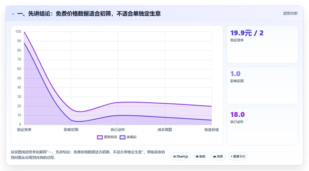Click the chart description paragraph

point(88,155)
